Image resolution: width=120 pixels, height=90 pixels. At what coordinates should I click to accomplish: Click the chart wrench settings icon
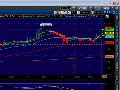(59, 12)
